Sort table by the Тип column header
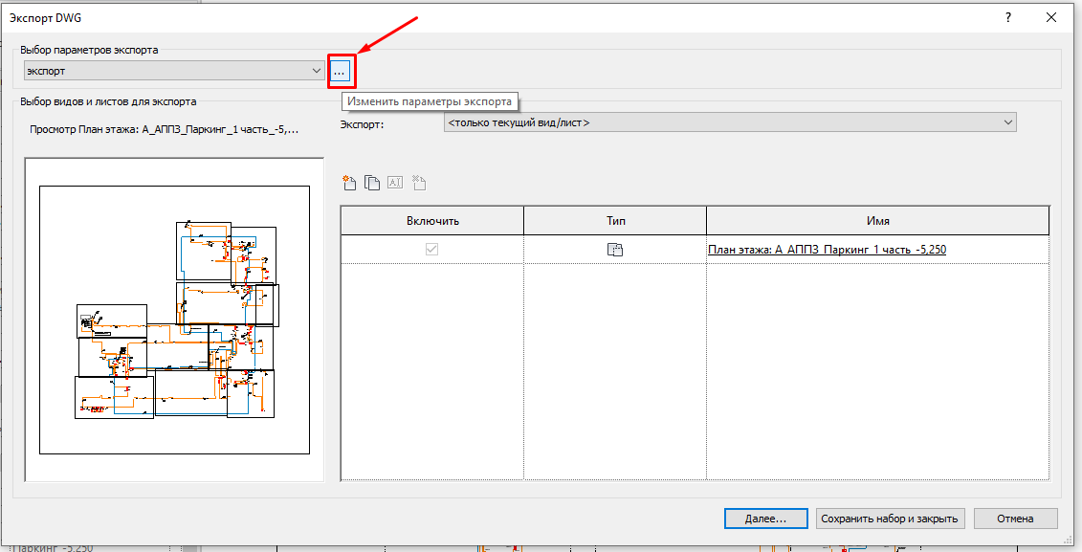The height and width of the screenshot is (552, 1082). coord(615,221)
